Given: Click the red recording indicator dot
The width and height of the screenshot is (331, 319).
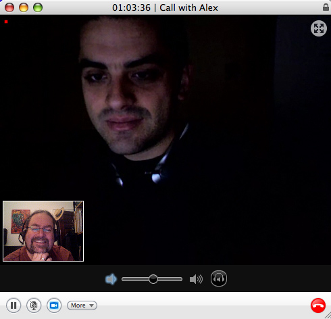Looking at the screenshot, I should (x=6, y=22).
